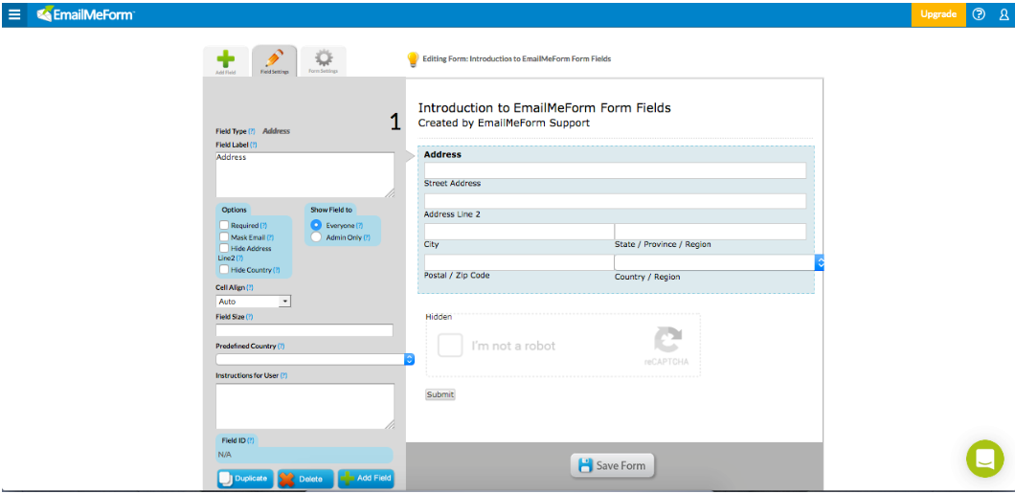Open help for Field Size
This screenshot has height=494, width=1015.
pos(249,317)
